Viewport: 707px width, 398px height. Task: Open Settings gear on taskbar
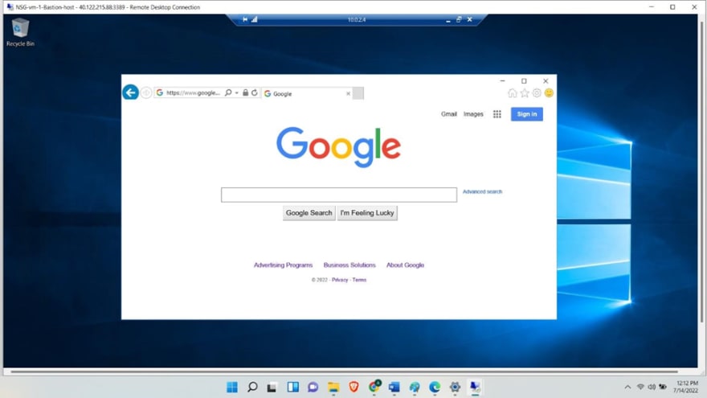[x=455, y=388]
